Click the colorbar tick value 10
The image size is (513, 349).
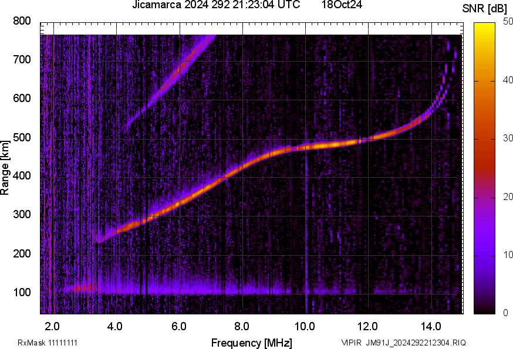tap(508, 255)
